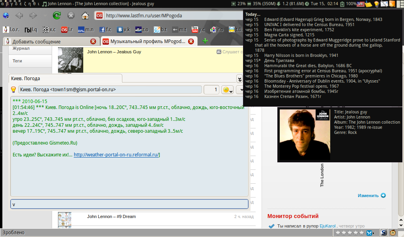Viewport: 404px width, 237px height.
Task: Reload the page with the green refresh icon
Action: 57,15
